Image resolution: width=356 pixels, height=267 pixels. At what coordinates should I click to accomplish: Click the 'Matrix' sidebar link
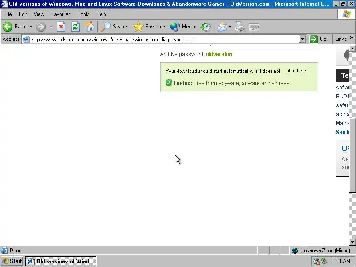pos(342,123)
